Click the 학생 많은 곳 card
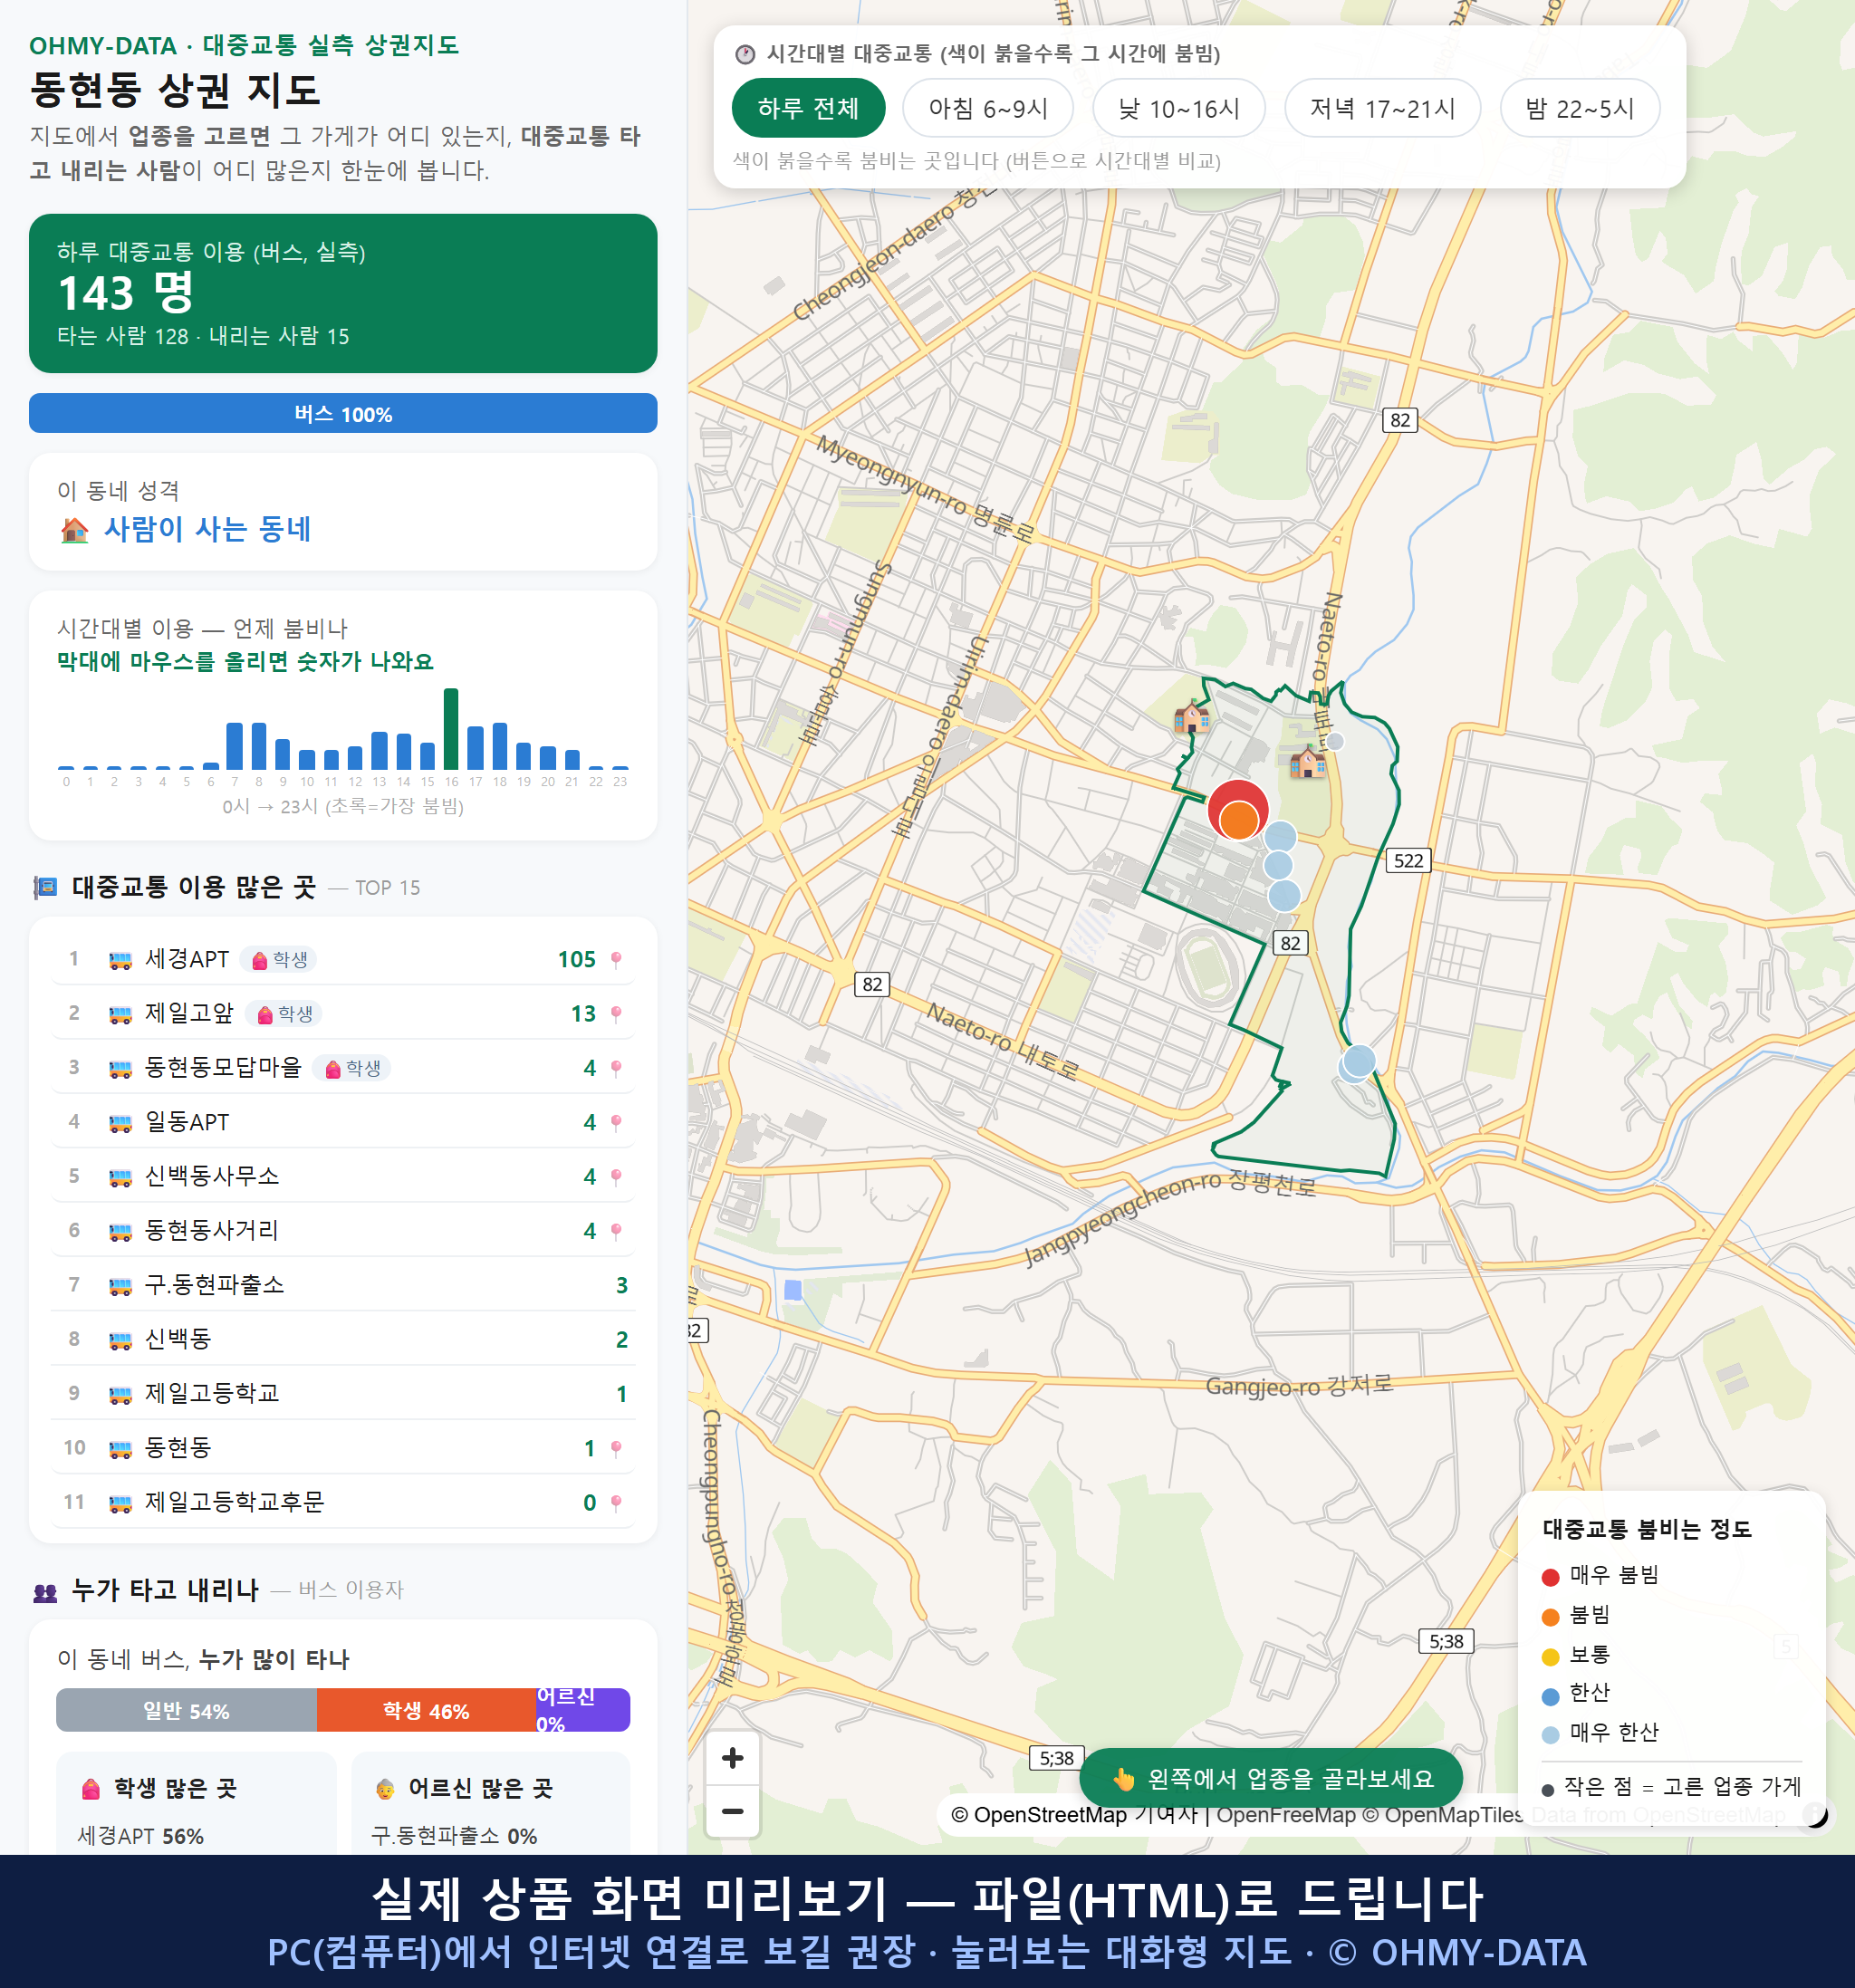The height and width of the screenshot is (1988, 1855). (196, 1803)
